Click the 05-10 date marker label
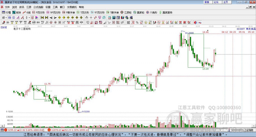256x137 pixels. (x=251, y=32)
